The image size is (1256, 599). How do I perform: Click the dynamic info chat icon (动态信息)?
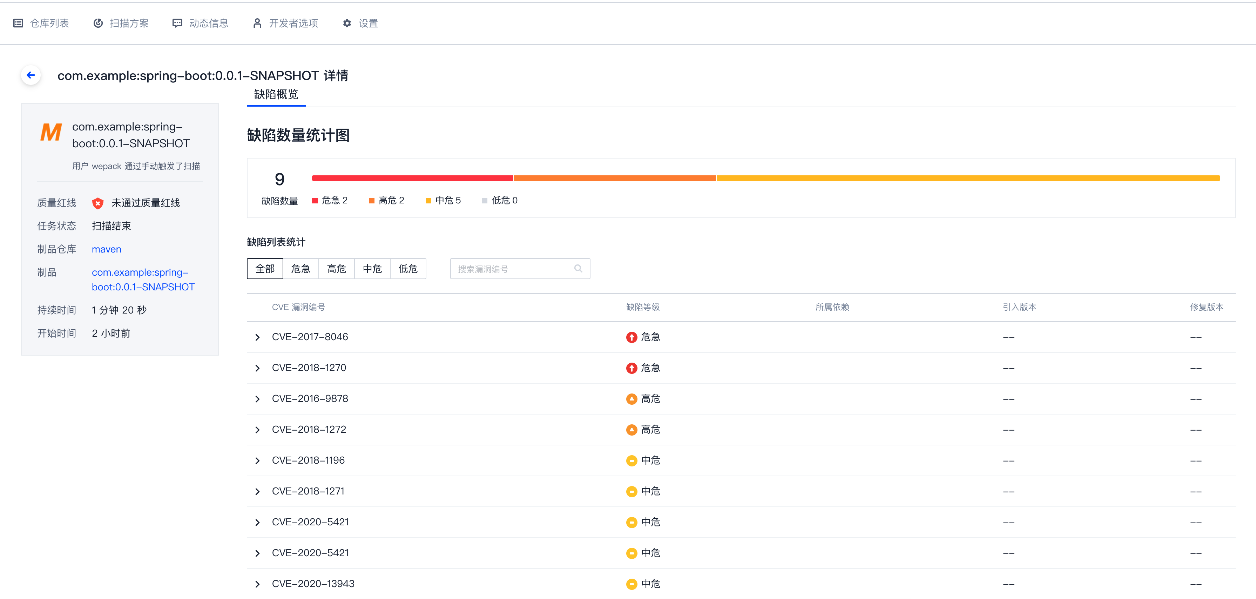(x=177, y=23)
